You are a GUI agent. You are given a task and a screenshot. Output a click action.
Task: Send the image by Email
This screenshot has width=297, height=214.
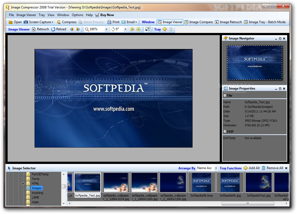(x=128, y=22)
